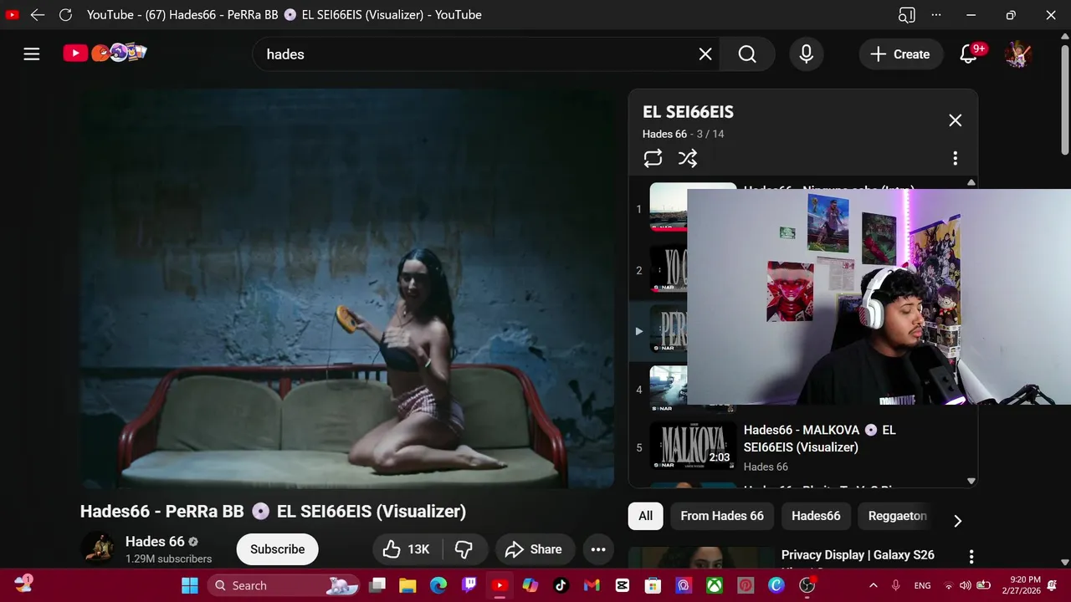Open the Hades 66 channel name
Screen dimensions: 1071x602
[155, 541]
